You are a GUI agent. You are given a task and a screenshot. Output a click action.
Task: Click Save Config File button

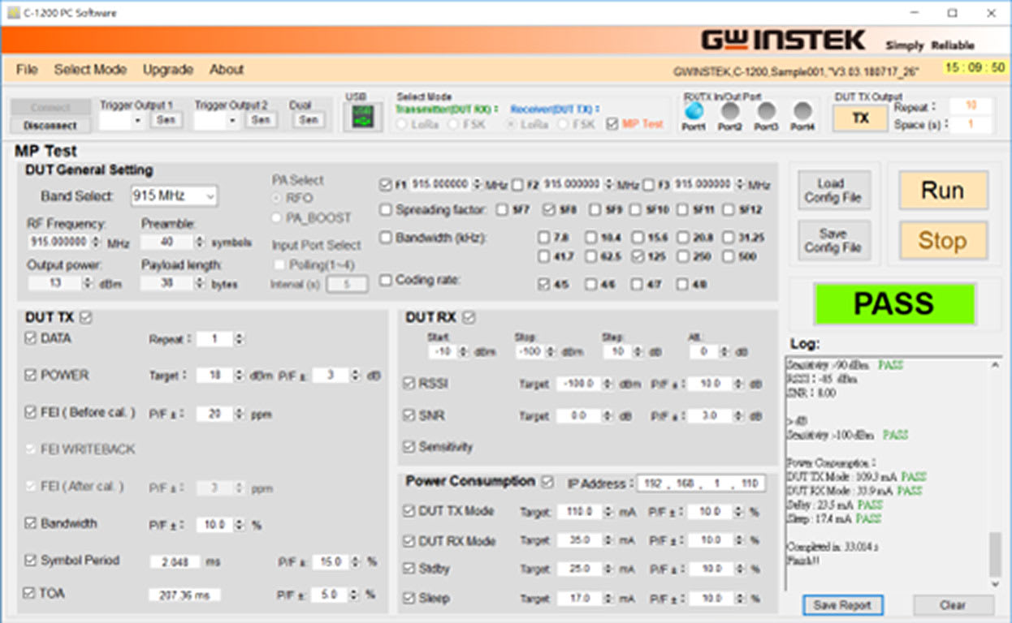[833, 240]
